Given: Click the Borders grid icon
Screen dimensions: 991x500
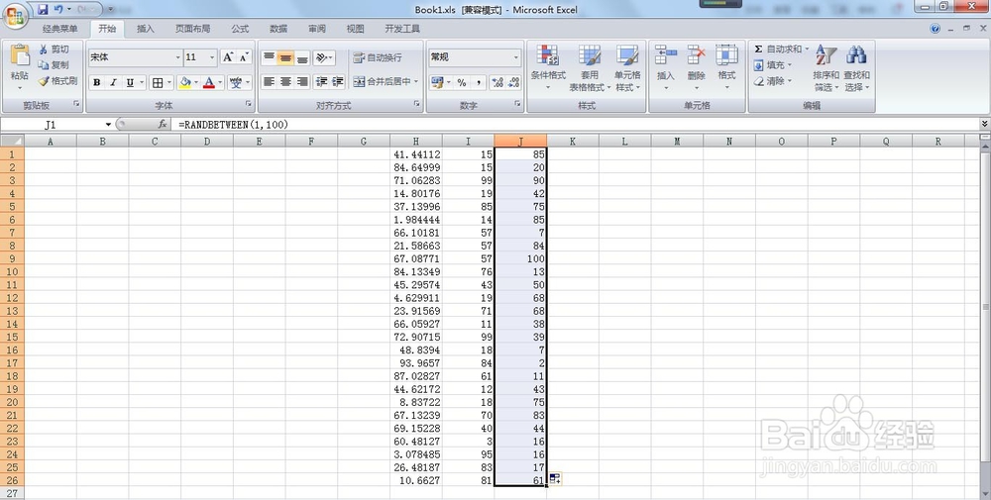Looking at the screenshot, I should coord(158,83).
